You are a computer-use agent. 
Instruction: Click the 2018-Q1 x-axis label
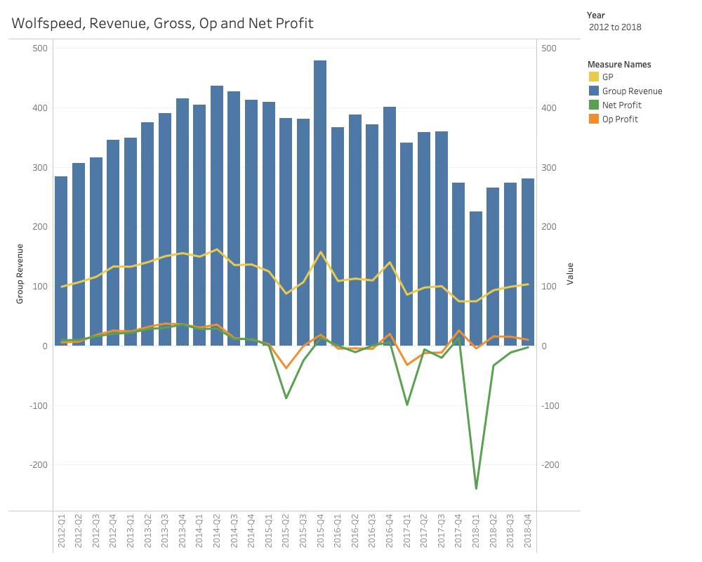tap(476, 531)
